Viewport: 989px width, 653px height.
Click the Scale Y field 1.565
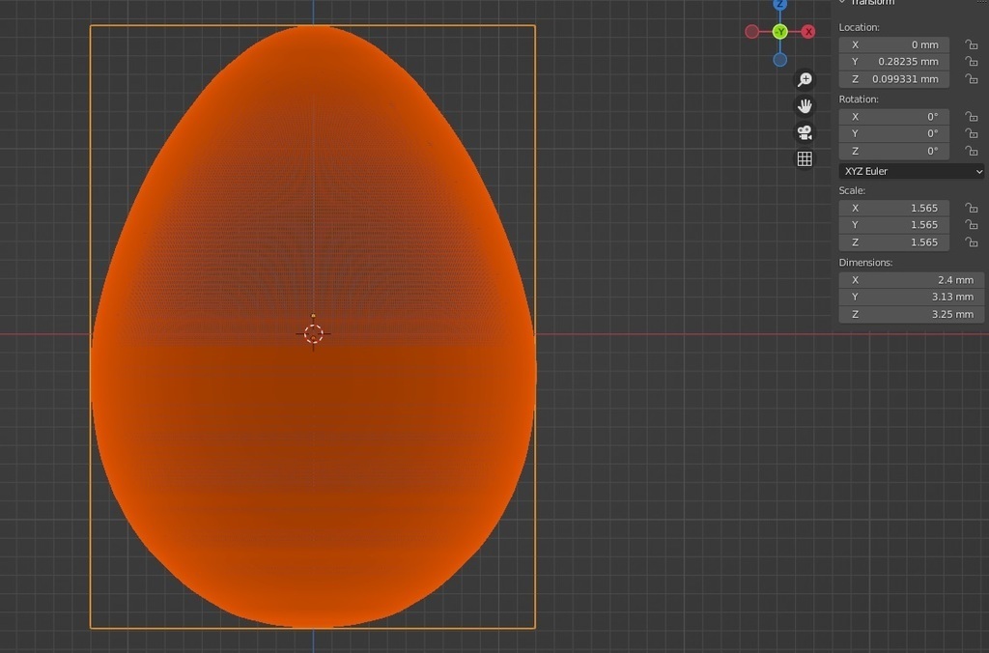coord(893,225)
